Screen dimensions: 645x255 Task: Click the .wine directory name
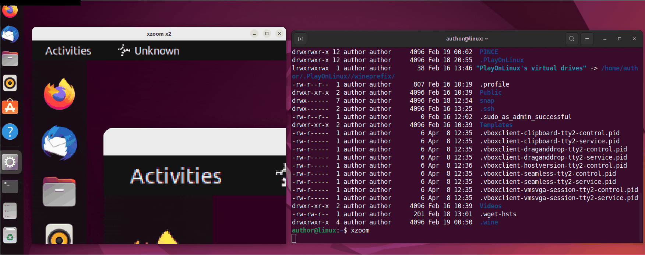click(x=489, y=222)
